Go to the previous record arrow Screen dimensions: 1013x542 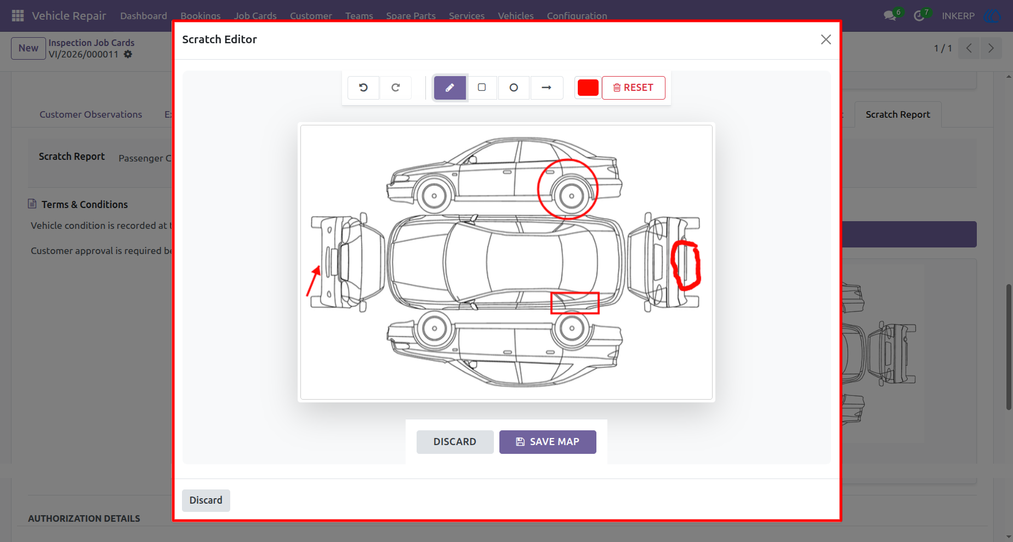[x=969, y=48]
